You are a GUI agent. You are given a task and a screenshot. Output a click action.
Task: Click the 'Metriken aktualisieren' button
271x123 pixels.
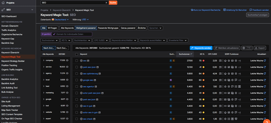(x=227, y=48)
